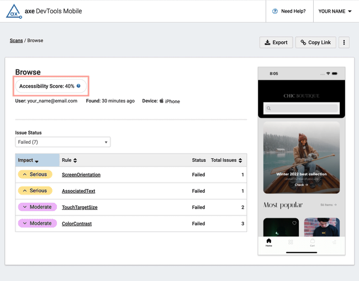Viewport: 359px width, 281px height.
Task: Open the ScreenOrientation rule
Action: [81, 175]
